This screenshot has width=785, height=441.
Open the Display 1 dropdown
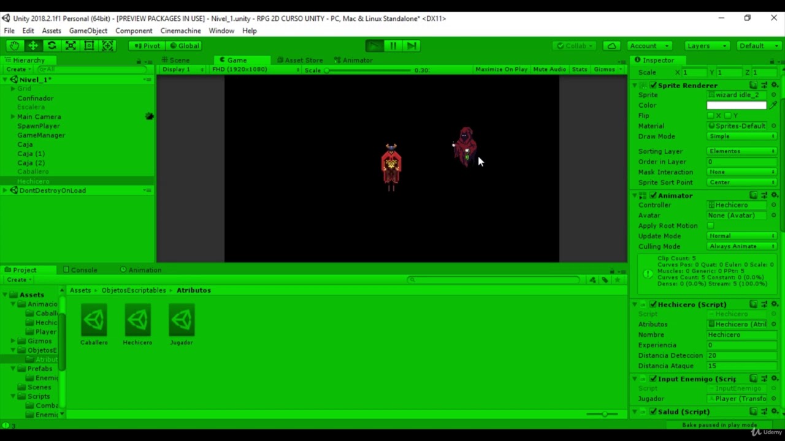click(183, 69)
